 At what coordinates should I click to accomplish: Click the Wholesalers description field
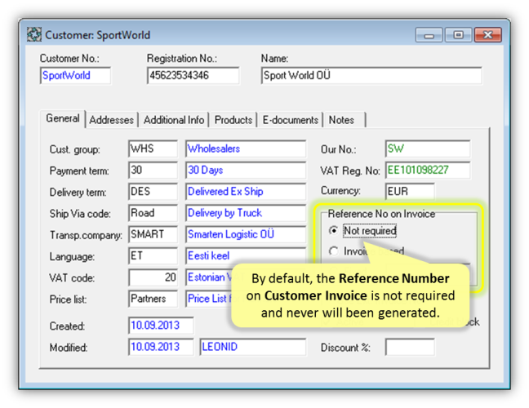coord(246,149)
